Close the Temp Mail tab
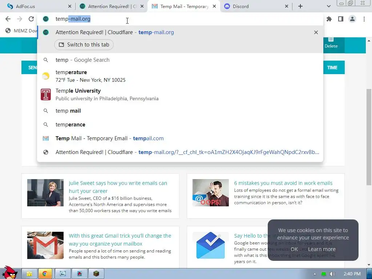The height and width of the screenshot is (279, 372). pos(214,7)
